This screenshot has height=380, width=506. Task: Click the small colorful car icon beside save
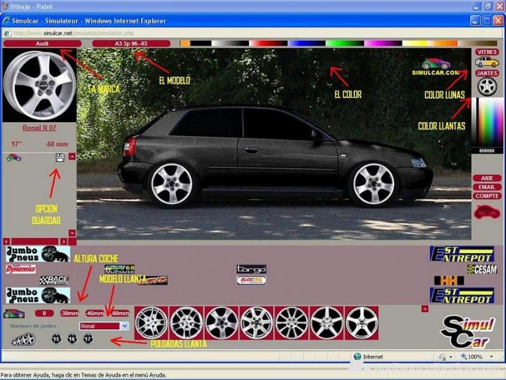(13, 157)
